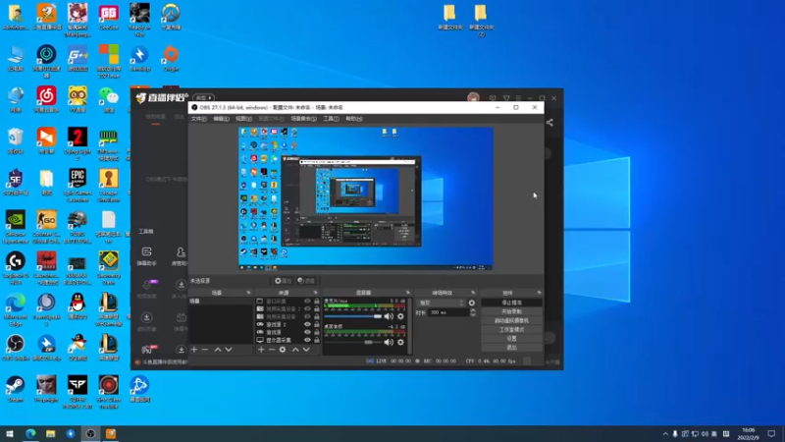Screen dimensions: 785x442
Task: Click 工作室模式 studio mode button
Action: tap(511, 330)
